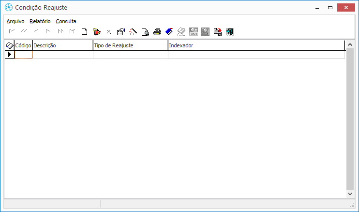Viewport: 359px width, 212px height.
Task: Click the Tipo de Reajuste column header
Action: 131,45
